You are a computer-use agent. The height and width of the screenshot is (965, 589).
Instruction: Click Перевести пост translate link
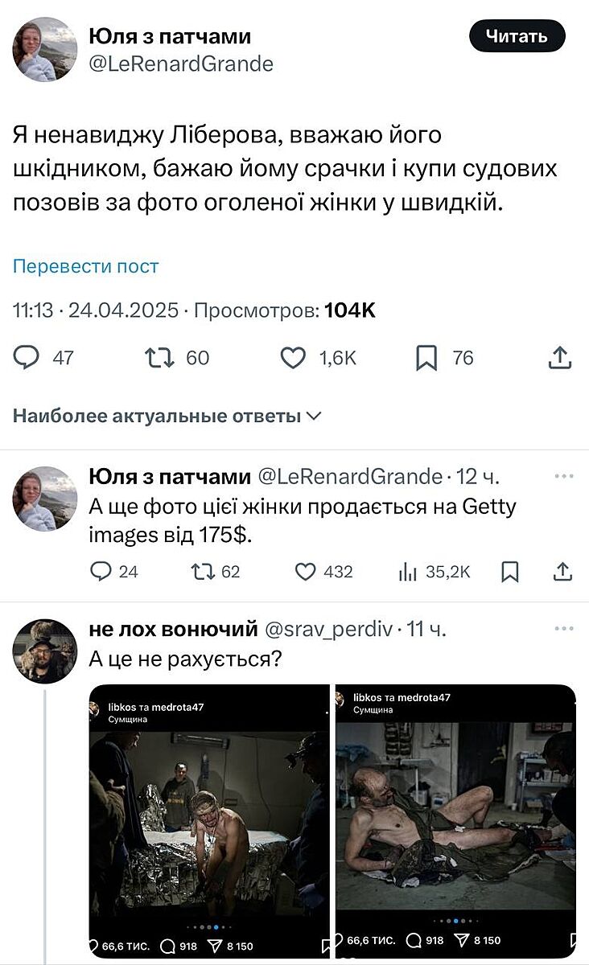click(85, 266)
